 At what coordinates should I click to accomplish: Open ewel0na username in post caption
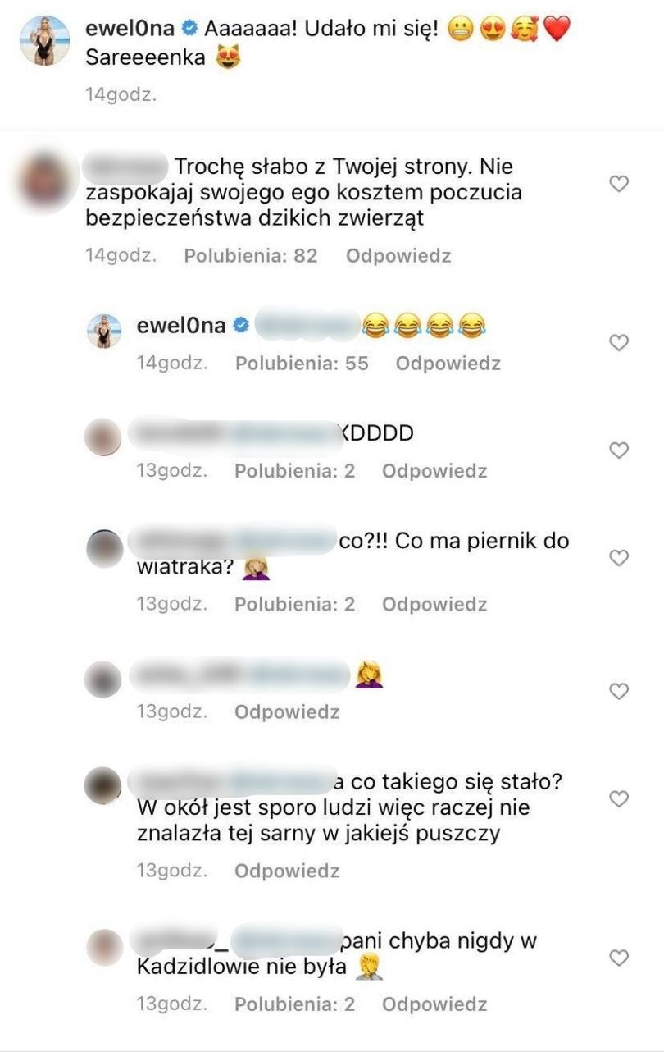[130, 30]
